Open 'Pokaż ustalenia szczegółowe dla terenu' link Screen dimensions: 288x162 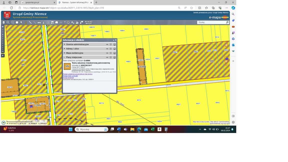pyautogui.click(x=77, y=74)
